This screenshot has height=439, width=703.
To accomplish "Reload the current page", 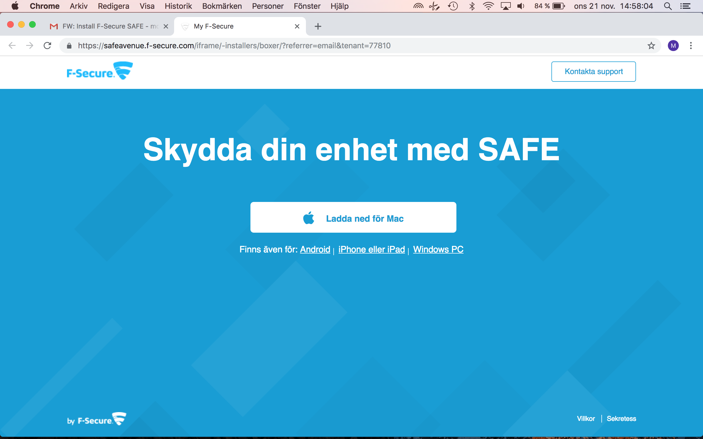I will point(47,46).
